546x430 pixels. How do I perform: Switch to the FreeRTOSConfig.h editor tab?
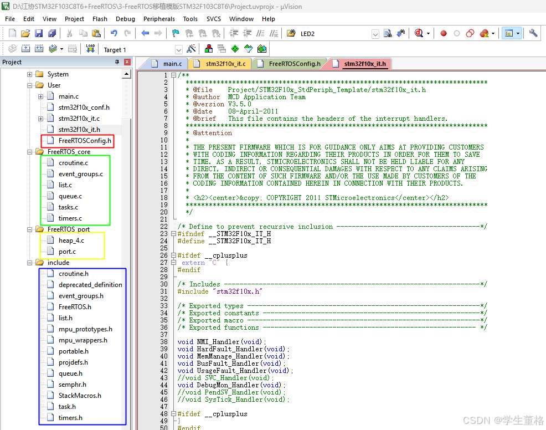[x=290, y=64]
